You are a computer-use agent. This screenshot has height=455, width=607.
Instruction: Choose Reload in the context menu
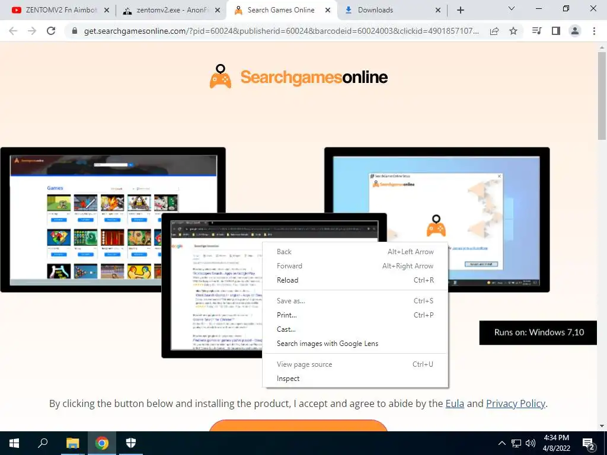[x=355, y=280]
